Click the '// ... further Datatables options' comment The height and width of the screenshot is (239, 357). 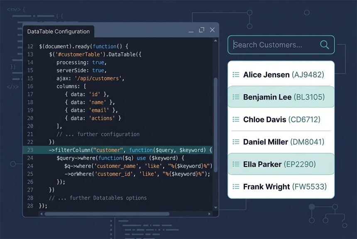pos(98,198)
